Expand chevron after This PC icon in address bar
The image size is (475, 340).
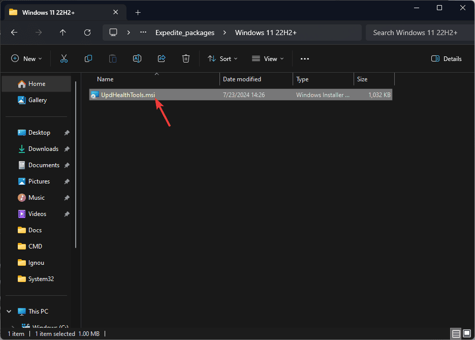tap(129, 33)
